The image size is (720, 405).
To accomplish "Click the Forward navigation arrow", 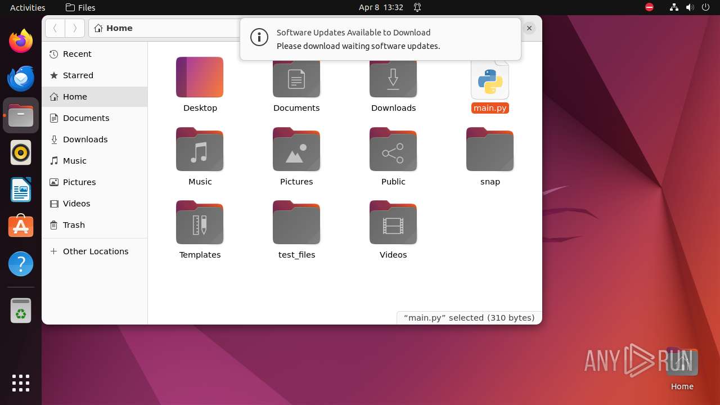I will 75,28.
